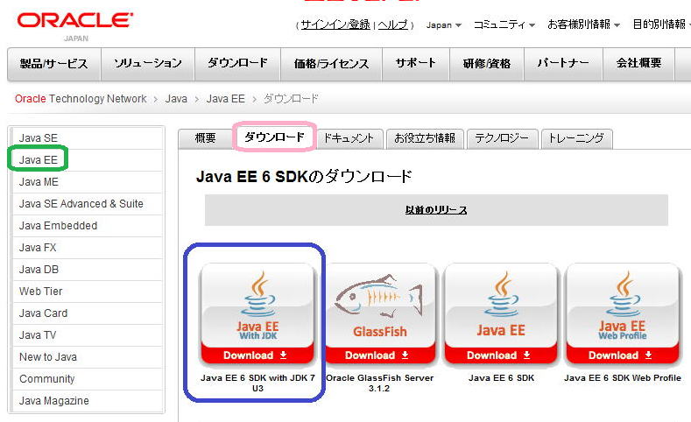Switch to the トレーニング tab
Image resolution: width=691 pixels, height=422 pixels.
point(576,138)
